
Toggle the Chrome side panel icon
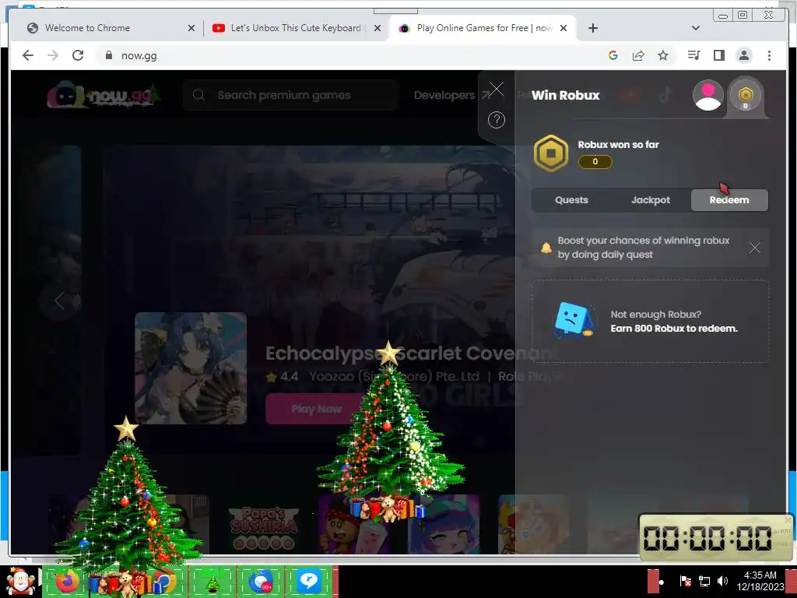[718, 55]
